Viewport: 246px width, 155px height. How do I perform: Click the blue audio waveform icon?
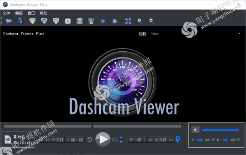(103, 21)
